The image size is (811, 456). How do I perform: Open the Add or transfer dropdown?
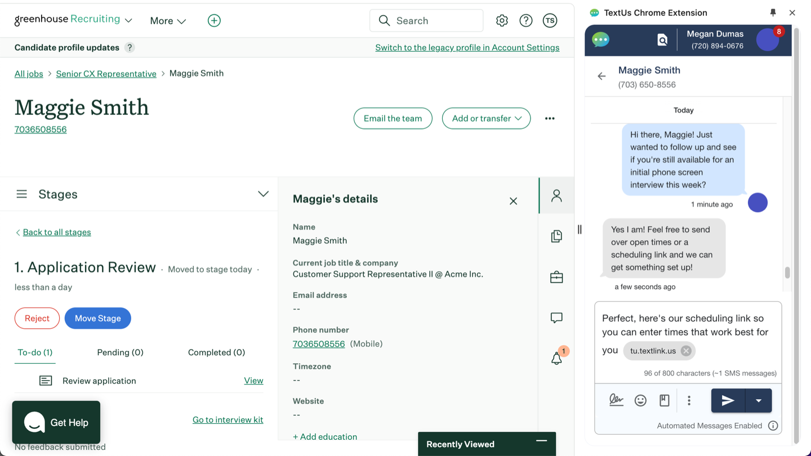click(486, 118)
